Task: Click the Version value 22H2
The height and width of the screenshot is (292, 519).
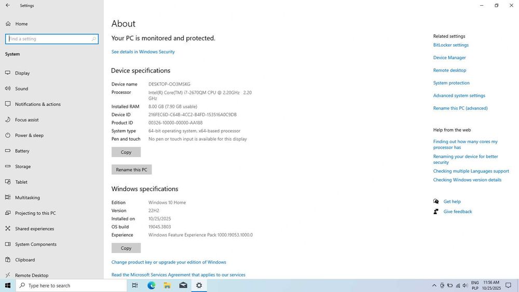Action: click(x=154, y=211)
